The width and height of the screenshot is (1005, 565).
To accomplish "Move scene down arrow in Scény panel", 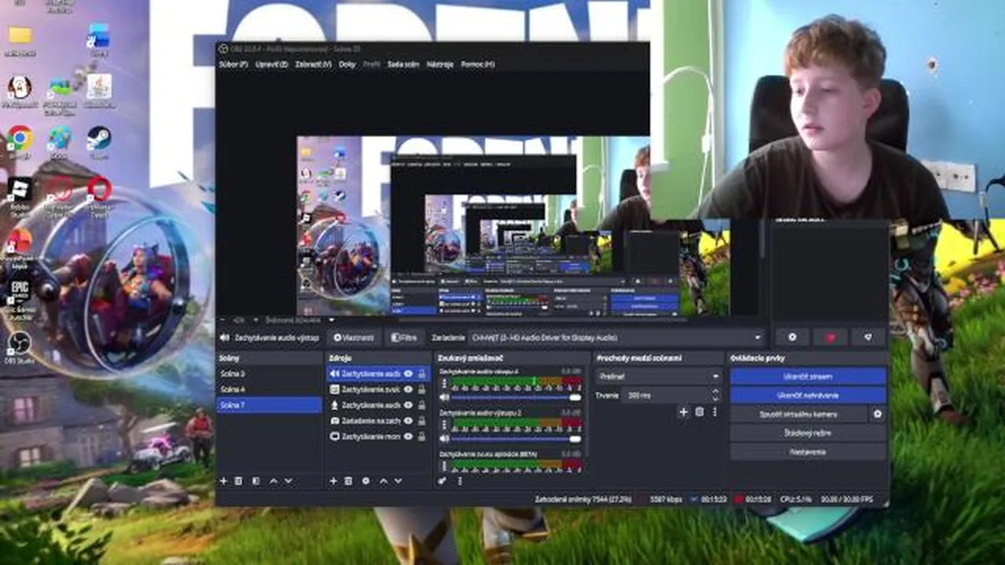I will click(x=288, y=480).
